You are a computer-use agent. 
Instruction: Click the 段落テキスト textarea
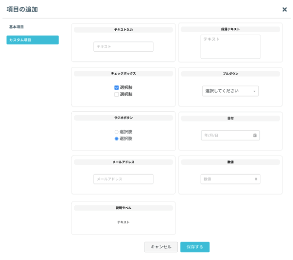coord(230,47)
